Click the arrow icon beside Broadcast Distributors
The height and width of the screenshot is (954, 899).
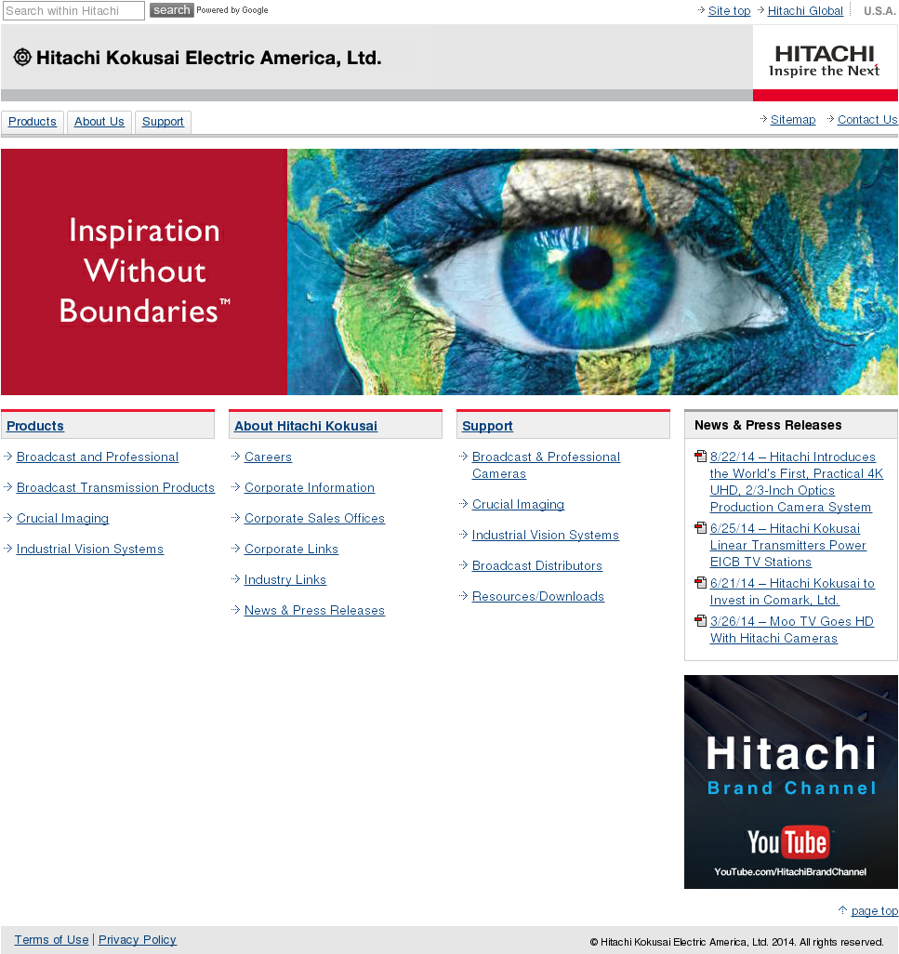pos(464,565)
